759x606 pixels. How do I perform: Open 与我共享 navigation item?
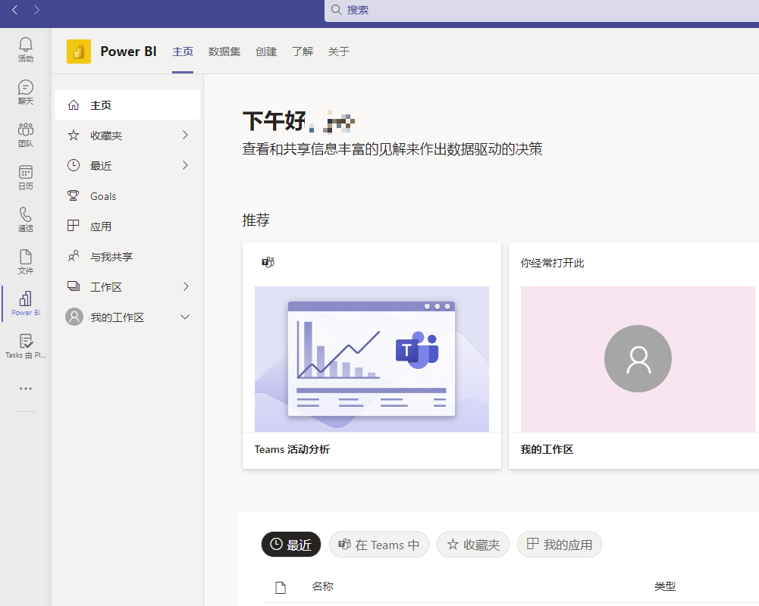click(x=127, y=256)
